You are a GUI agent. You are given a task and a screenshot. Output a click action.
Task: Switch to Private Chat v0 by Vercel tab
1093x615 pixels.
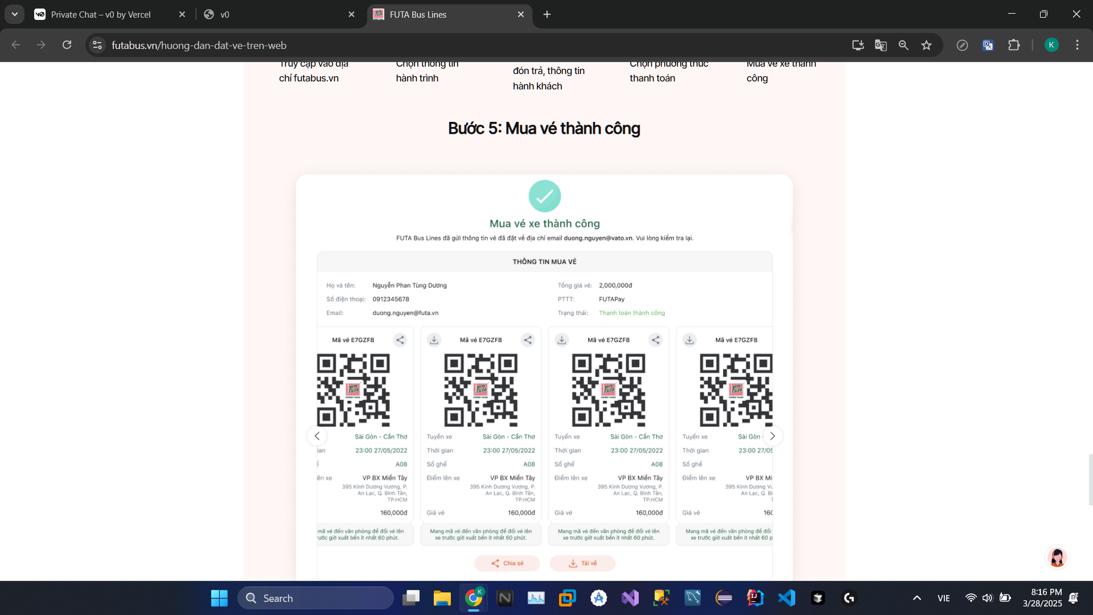tap(101, 15)
